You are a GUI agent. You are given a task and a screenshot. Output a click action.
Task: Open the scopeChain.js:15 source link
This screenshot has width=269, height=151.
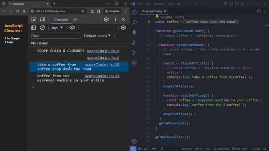click(x=102, y=65)
